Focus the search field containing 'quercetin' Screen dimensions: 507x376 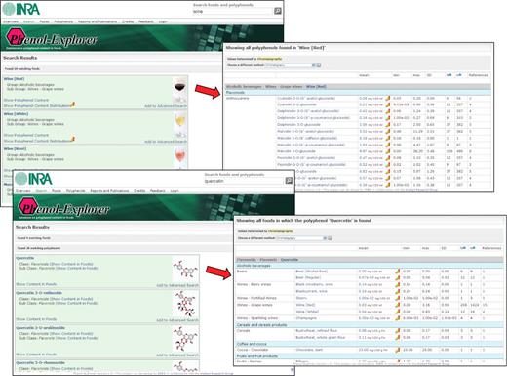pyautogui.click(x=244, y=181)
